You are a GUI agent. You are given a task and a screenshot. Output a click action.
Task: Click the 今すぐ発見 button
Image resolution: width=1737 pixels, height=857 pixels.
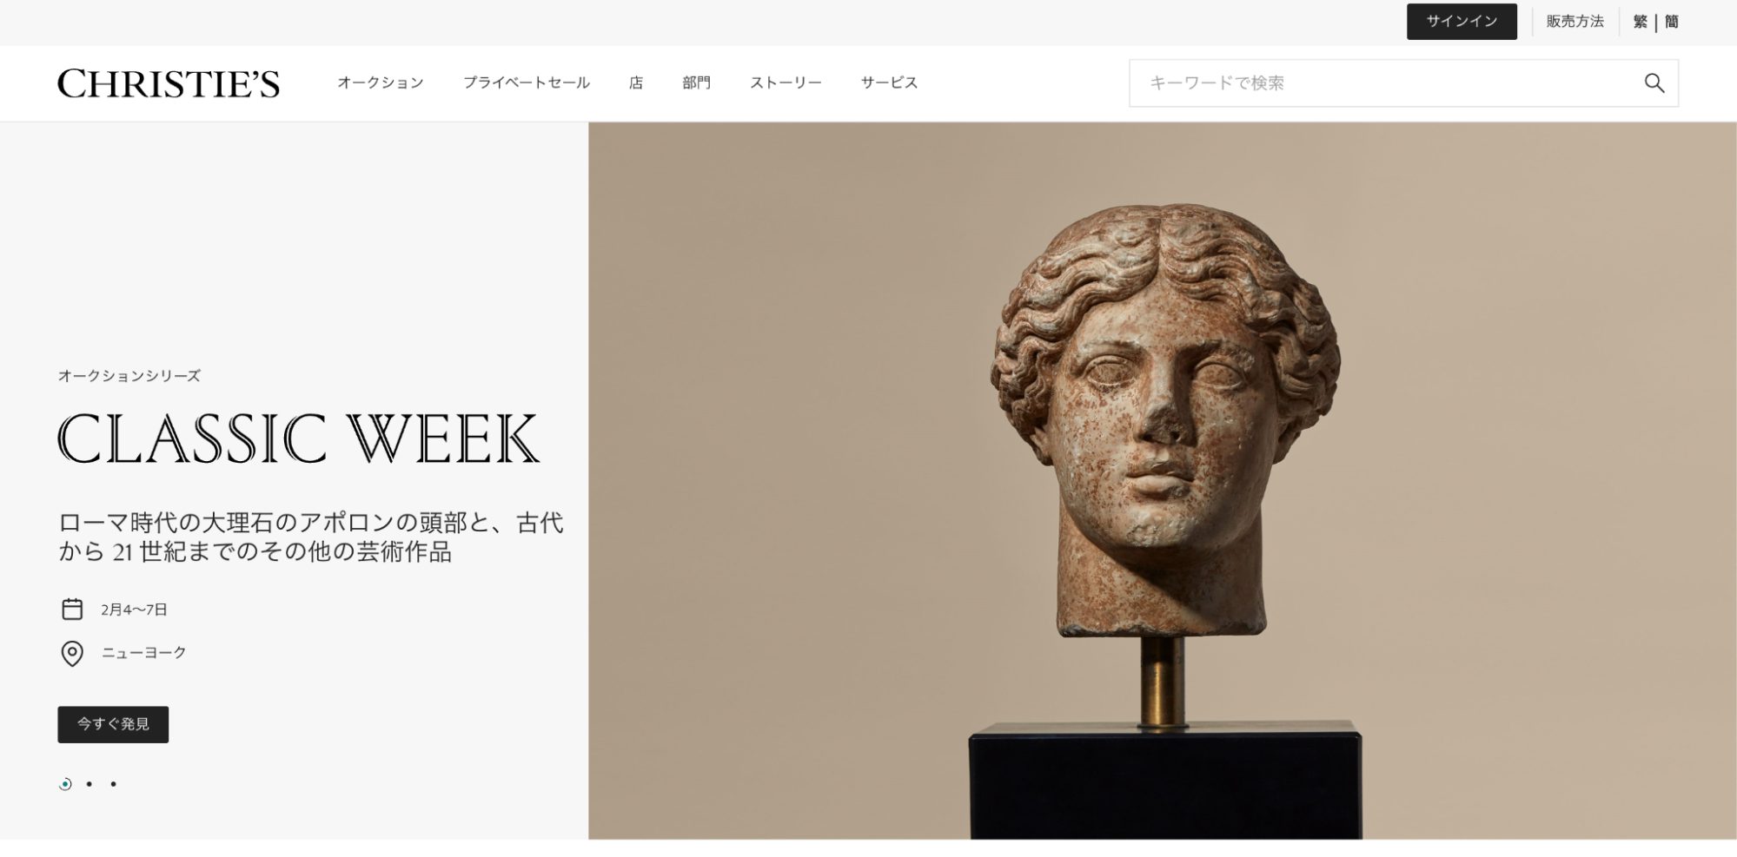point(113,724)
